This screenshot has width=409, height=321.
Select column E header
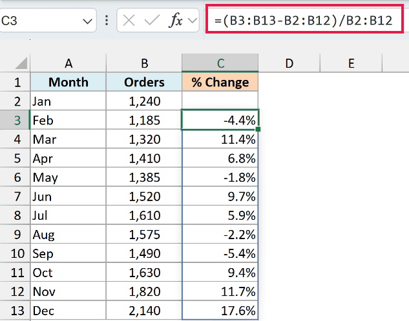pos(351,63)
